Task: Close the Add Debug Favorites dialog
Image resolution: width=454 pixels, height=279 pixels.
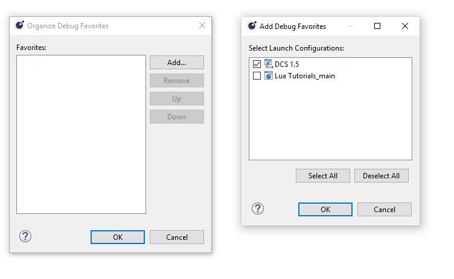Action: coord(405,26)
